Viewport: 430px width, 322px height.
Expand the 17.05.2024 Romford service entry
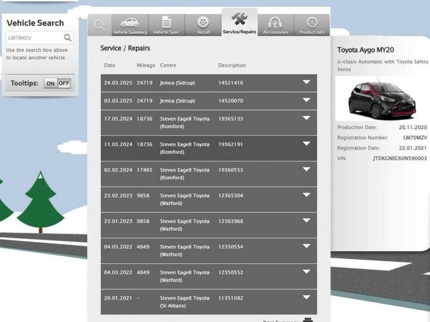tap(306, 119)
